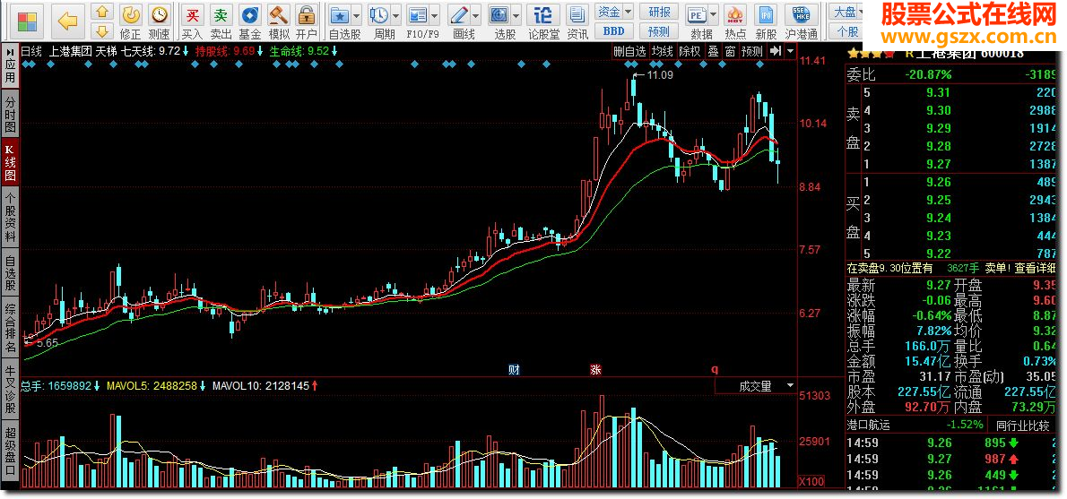
Task: Toggle the 叠 overlay option
Action: [713, 51]
